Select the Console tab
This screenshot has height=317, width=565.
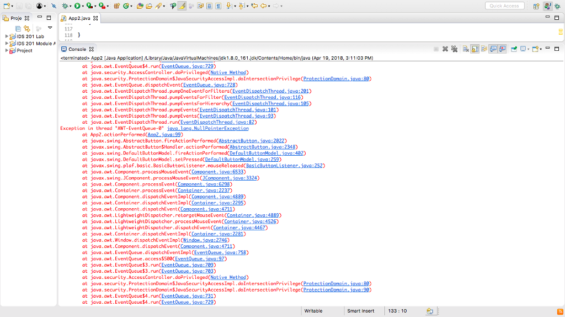(77, 49)
